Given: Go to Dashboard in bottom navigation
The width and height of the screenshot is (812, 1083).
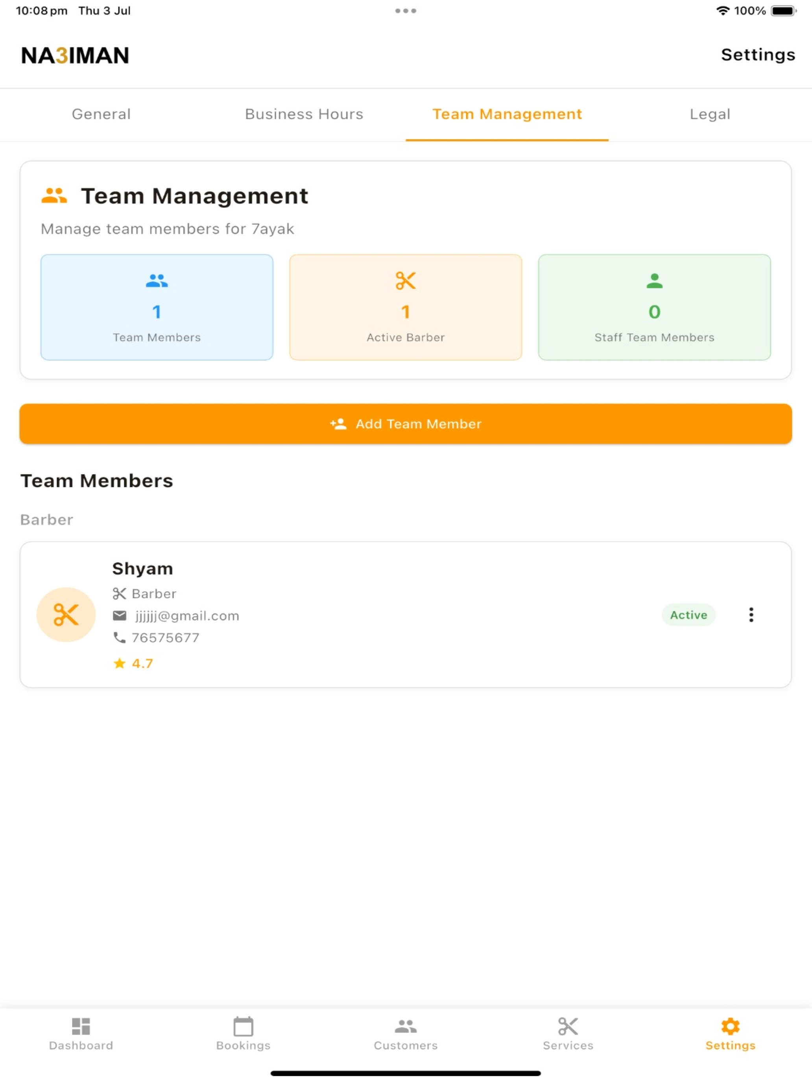Looking at the screenshot, I should pyautogui.click(x=81, y=1034).
